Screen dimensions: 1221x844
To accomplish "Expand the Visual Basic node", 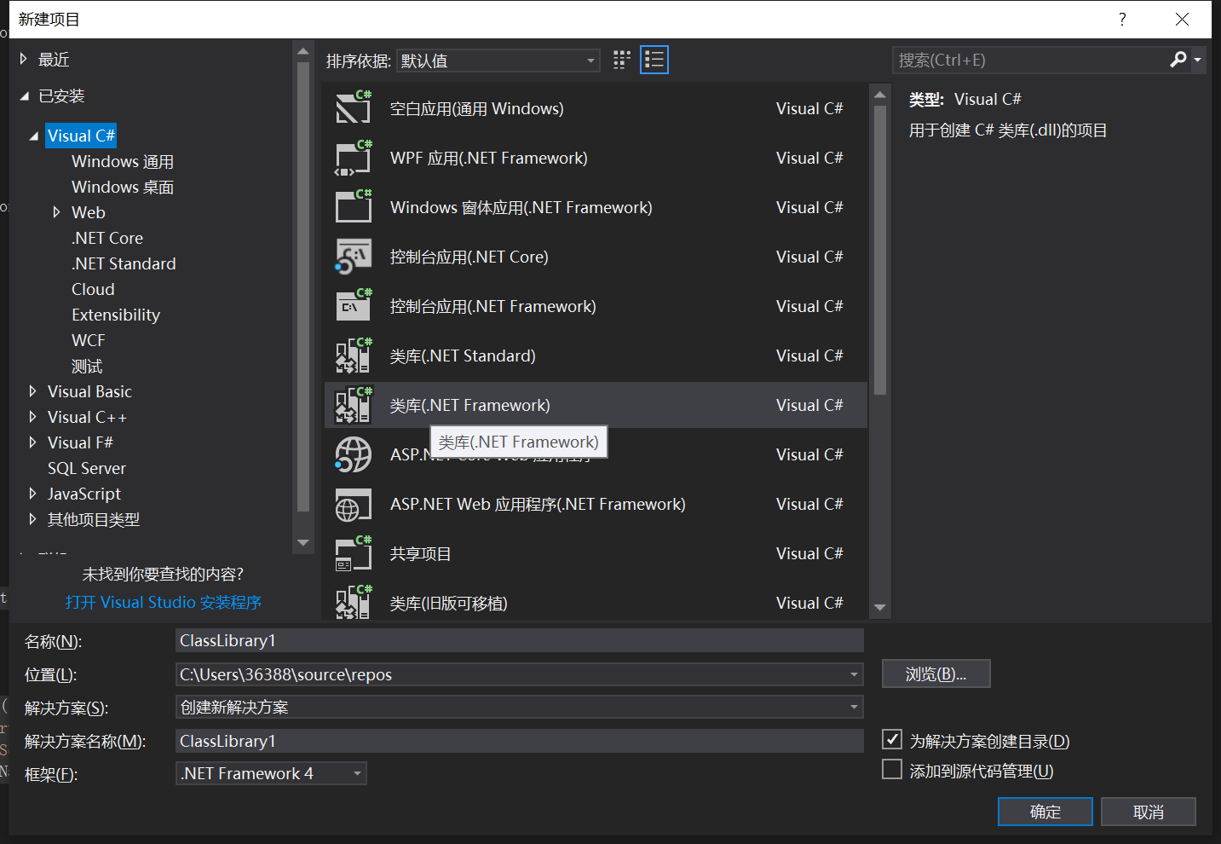I will coord(32,391).
